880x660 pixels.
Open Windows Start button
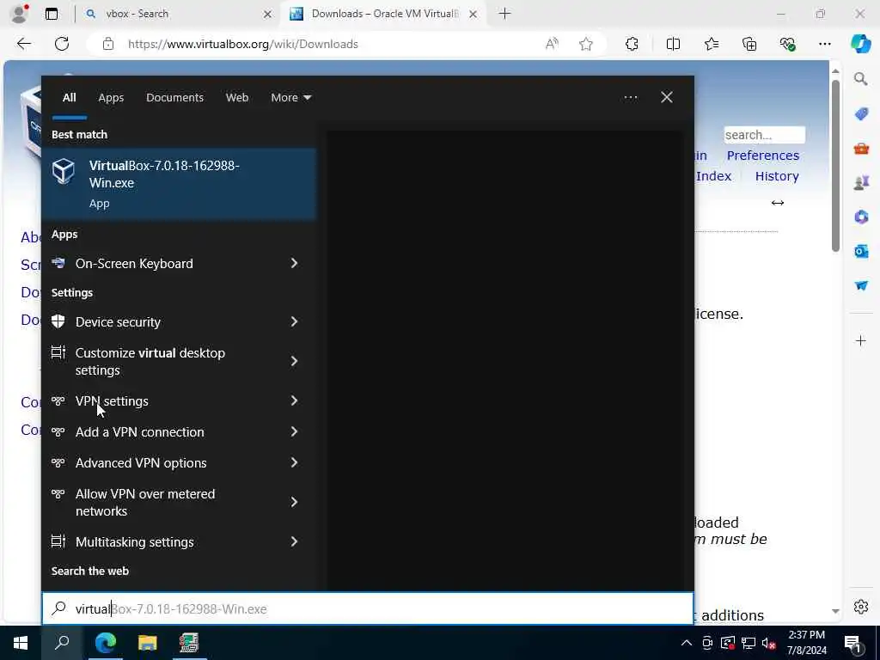click(x=21, y=643)
